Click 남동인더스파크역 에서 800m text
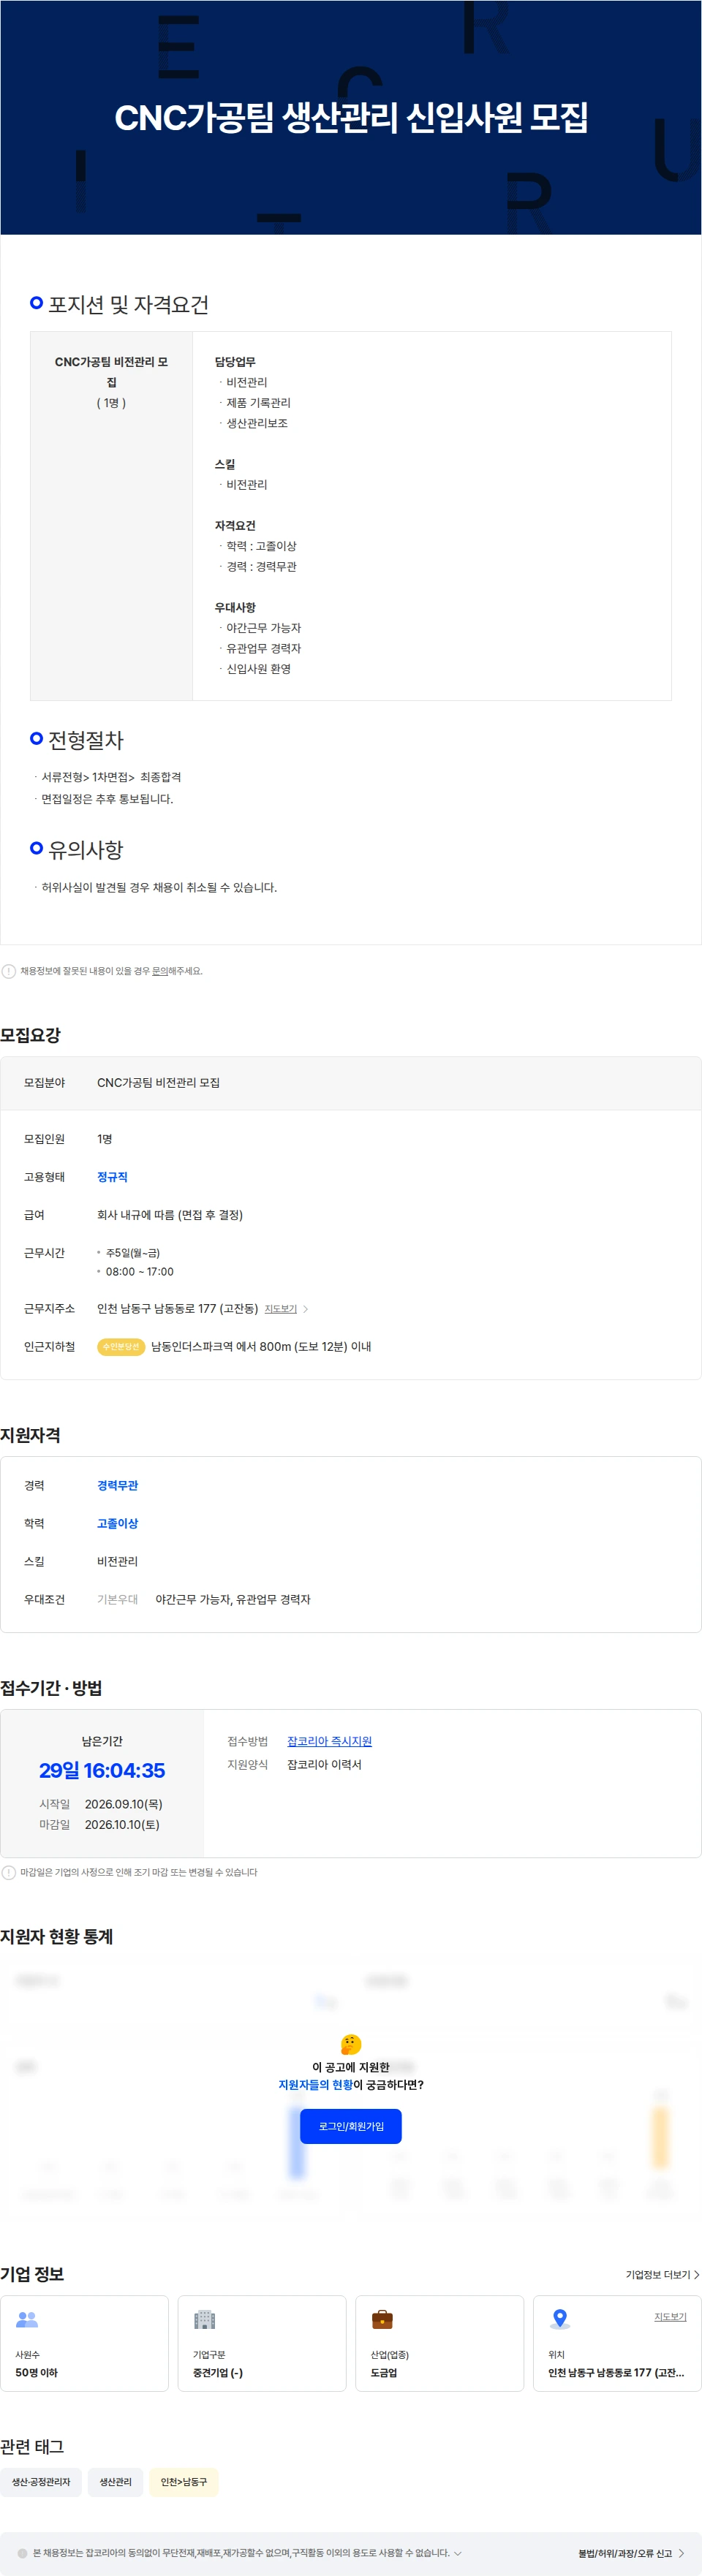The image size is (702, 2576). (x=261, y=1347)
